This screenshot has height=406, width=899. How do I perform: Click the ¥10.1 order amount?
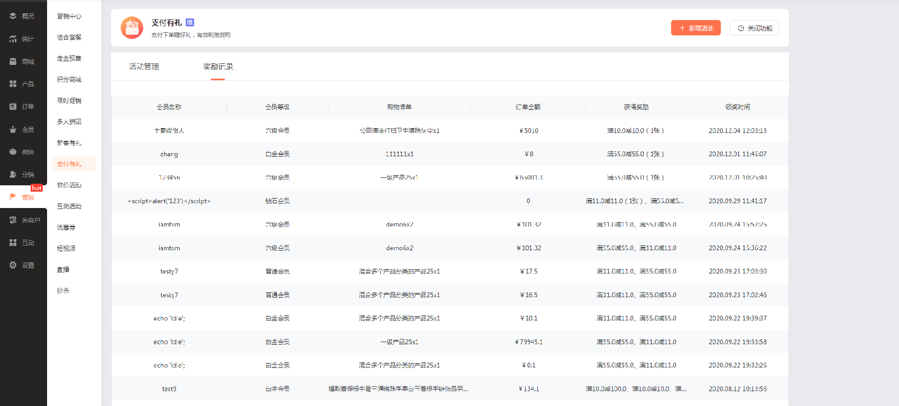point(529,318)
